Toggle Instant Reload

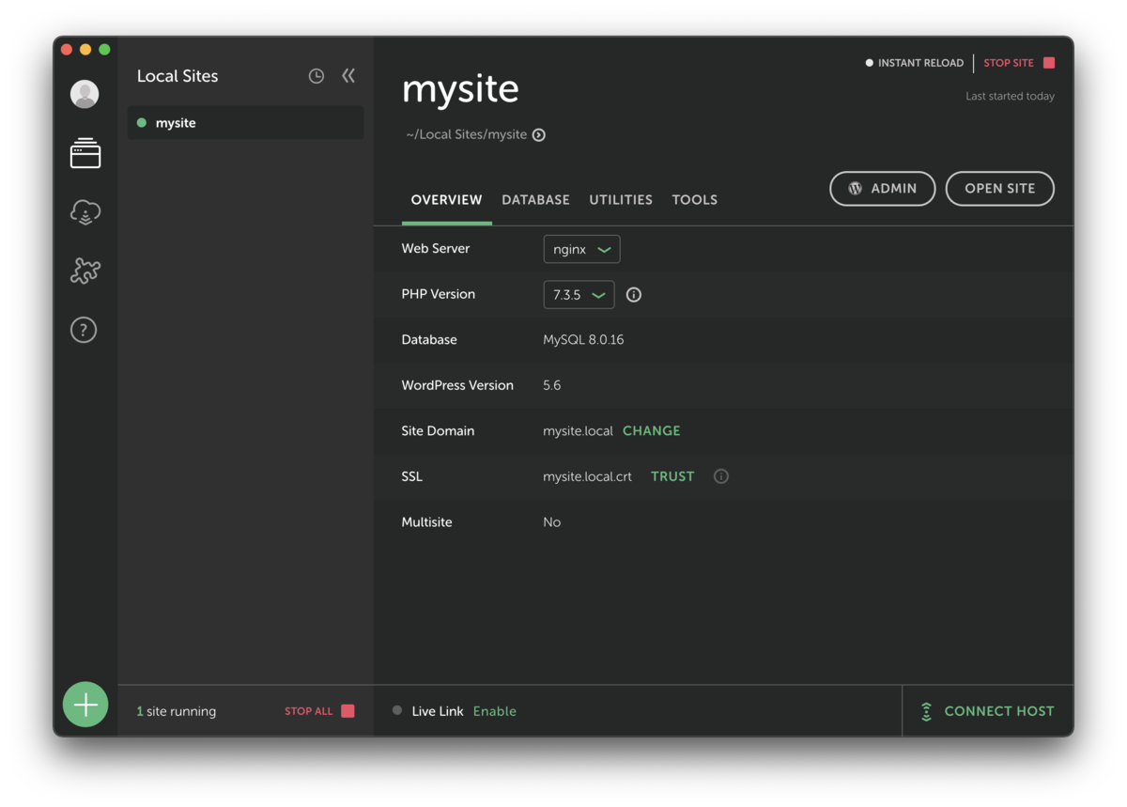pyautogui.click(x=915, y=63)
